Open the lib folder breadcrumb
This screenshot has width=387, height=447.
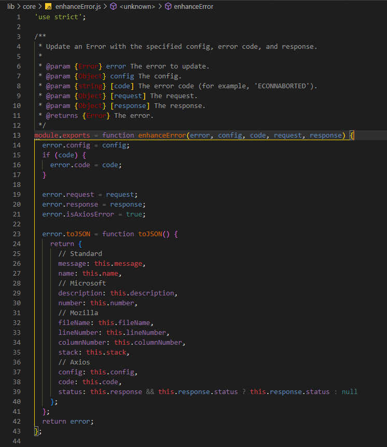click(10, 7)
